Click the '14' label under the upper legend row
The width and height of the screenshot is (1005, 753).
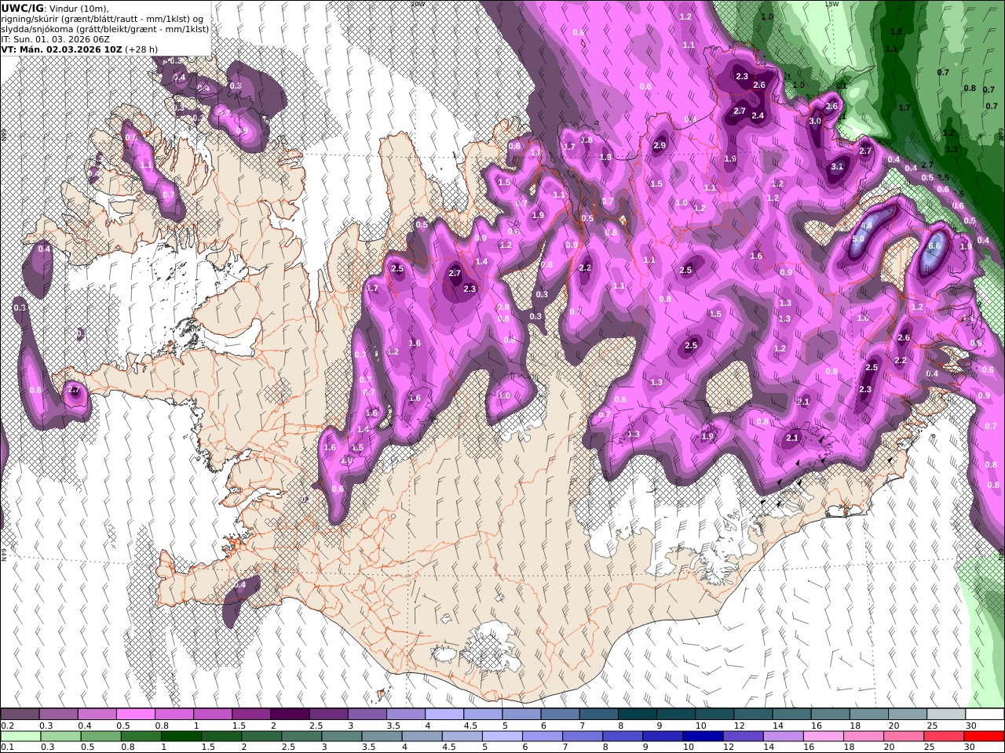(778, 726)
